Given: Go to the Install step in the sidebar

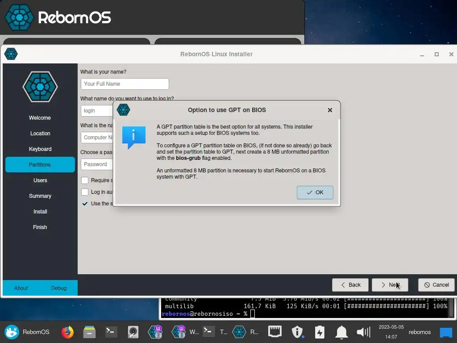Looking at the screenshot, I should (40, 211).
